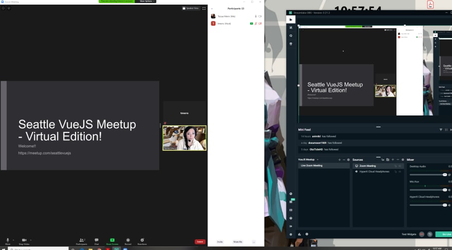452x250 pixels.
Task: Click Invite in Participants panel
Action: (x=220, y=242)
